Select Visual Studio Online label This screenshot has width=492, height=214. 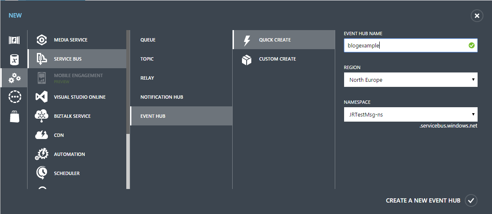[x=80, y=97]
